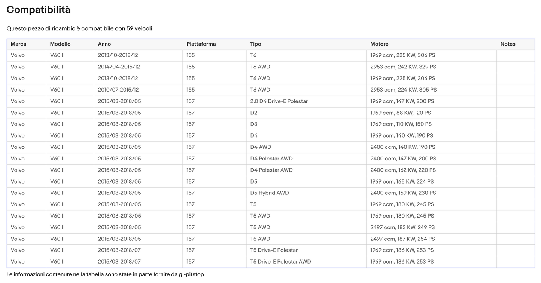Click the Tipo column header
Viewport: 541px width, 283px height.
(x=256, y=44)
